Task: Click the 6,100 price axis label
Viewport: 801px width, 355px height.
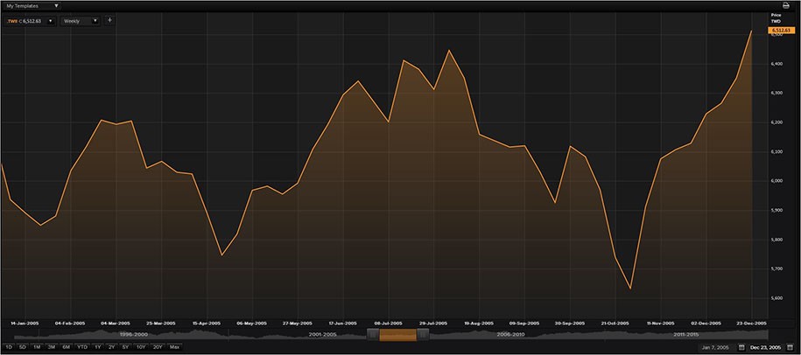Action: pyautogui.click(x=777, y=151)
